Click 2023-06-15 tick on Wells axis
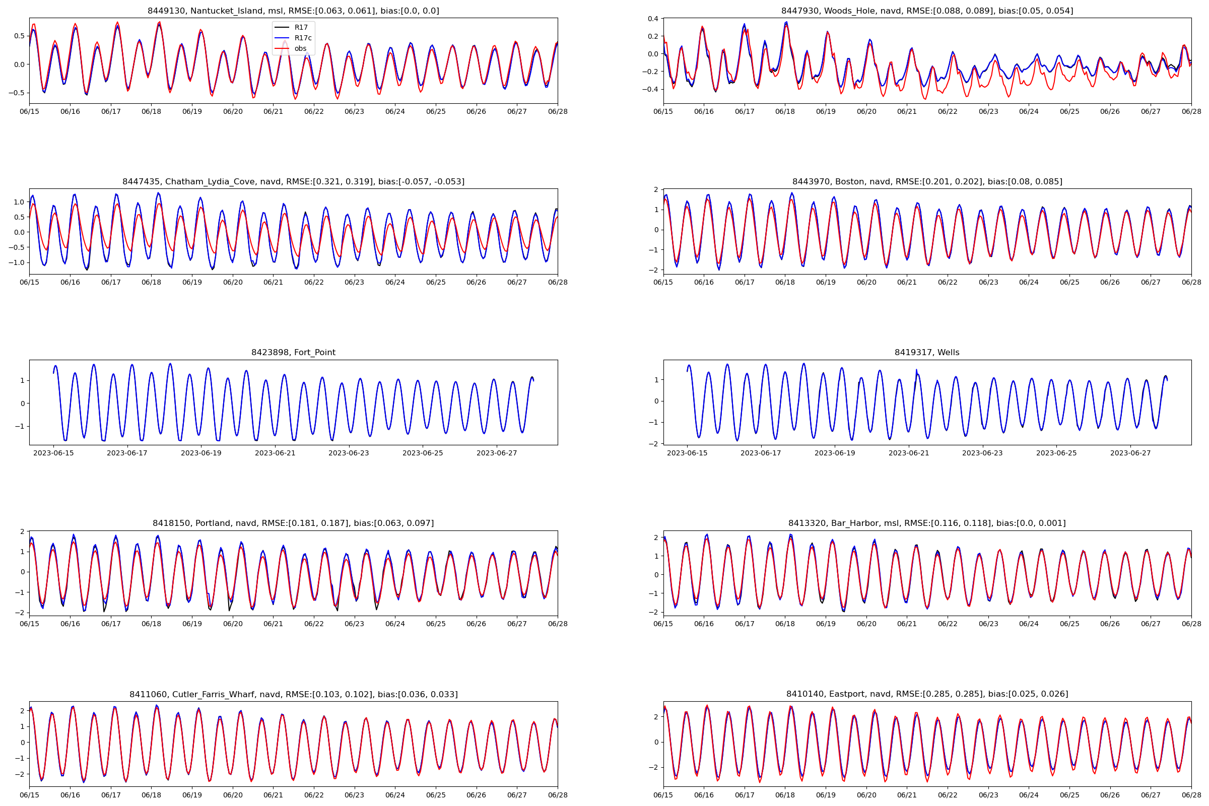 [x=687, y=453]
